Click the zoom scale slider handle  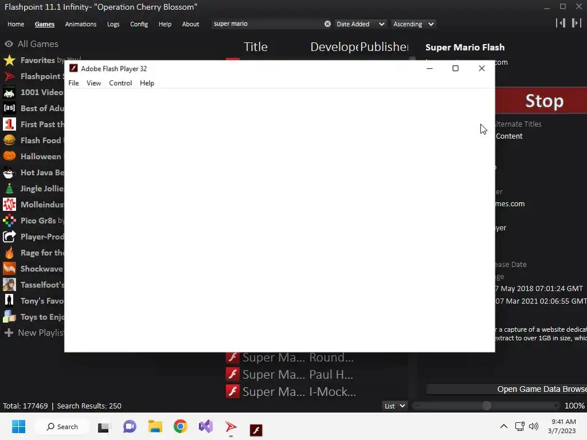click(487, 406)
